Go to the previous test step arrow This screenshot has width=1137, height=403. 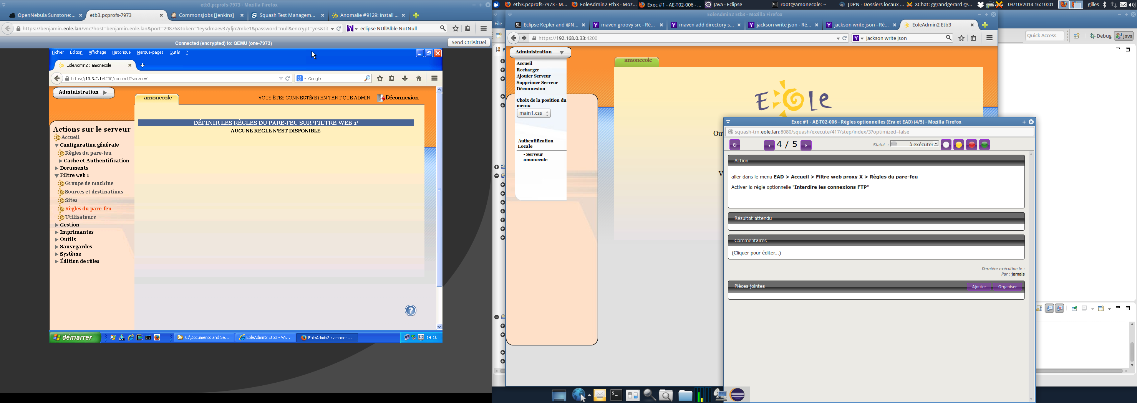click(x=769, y=145)
